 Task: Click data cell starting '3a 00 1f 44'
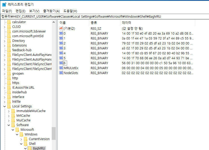tap(158, 38)
